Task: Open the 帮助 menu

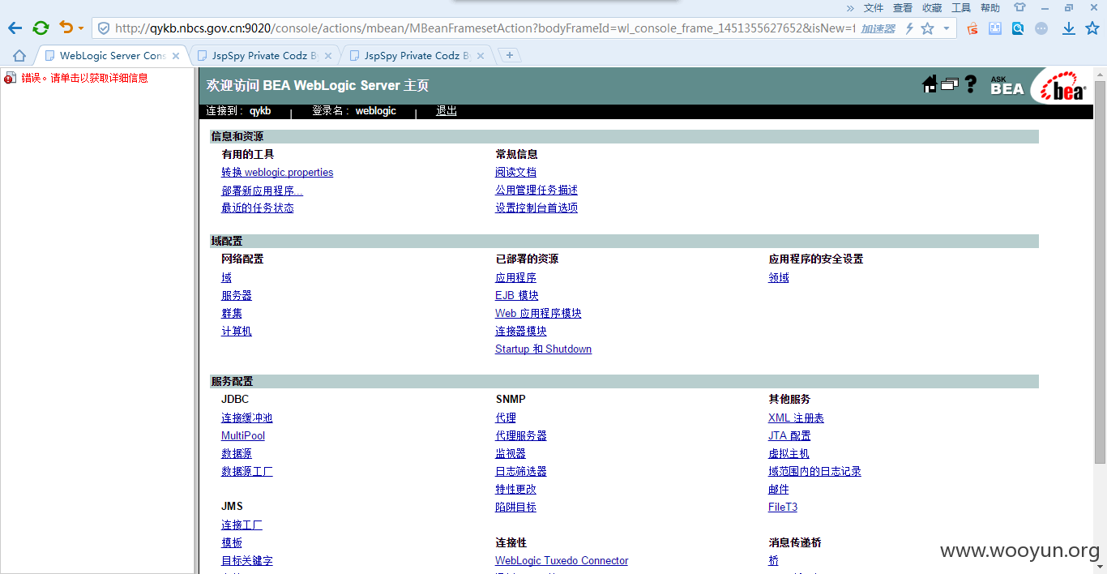Action: click(990, 8)
